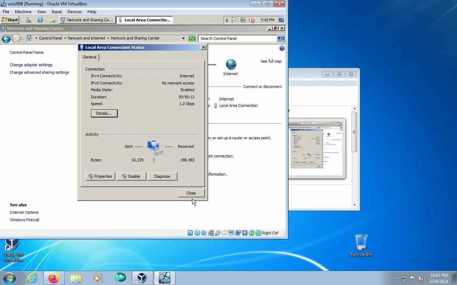Image resolution: width=457 pixels, height=285 pixels.
Task: Click VirtualBox CPU virtualization V icon
Action: [x=245, y=233]
